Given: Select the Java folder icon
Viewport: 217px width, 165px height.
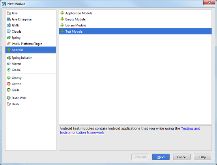Looking at the screenshot, I should [9, 13].
